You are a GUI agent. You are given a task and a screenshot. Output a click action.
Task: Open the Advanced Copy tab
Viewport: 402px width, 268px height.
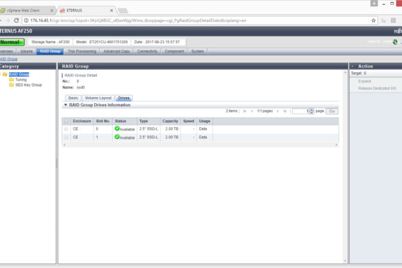[x=117, y=52]
